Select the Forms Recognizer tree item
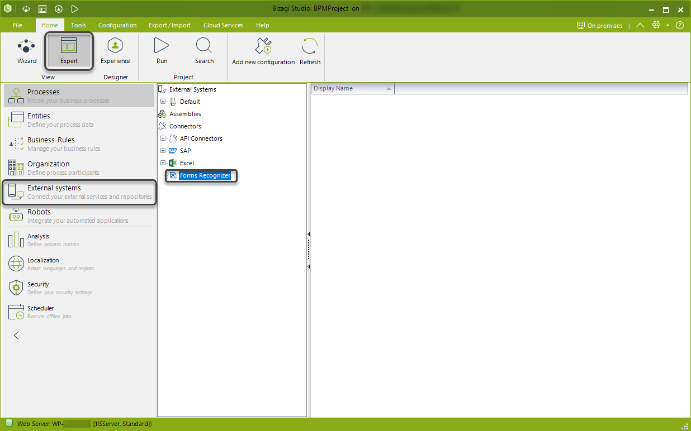 click(x=205, y=175)
